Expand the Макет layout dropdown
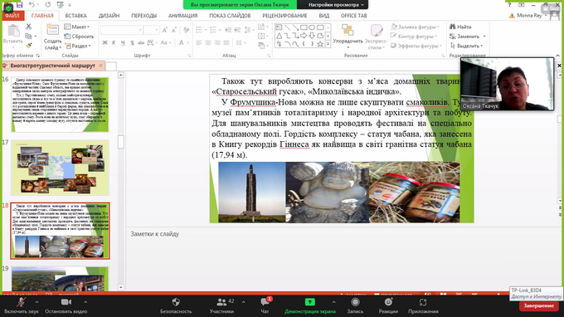Image resolution: width=564 pixels, height=317 pixels. click(77, 27)
